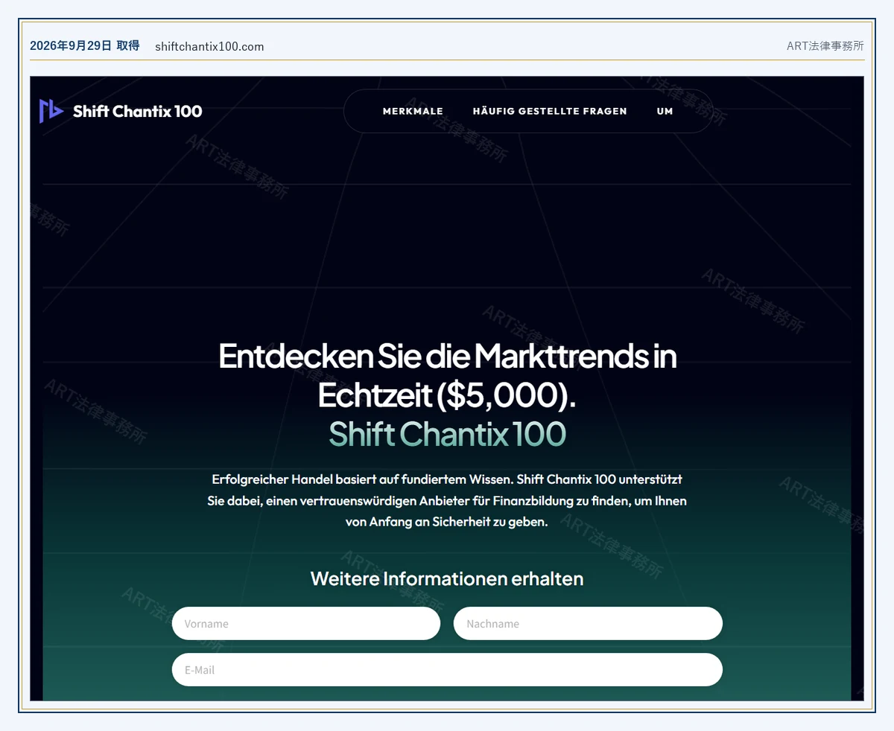
Task: Select the UM navigation link
Action: pyautogui.click(x=665, y=111)
